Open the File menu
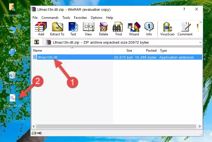 tap(35, 18)
